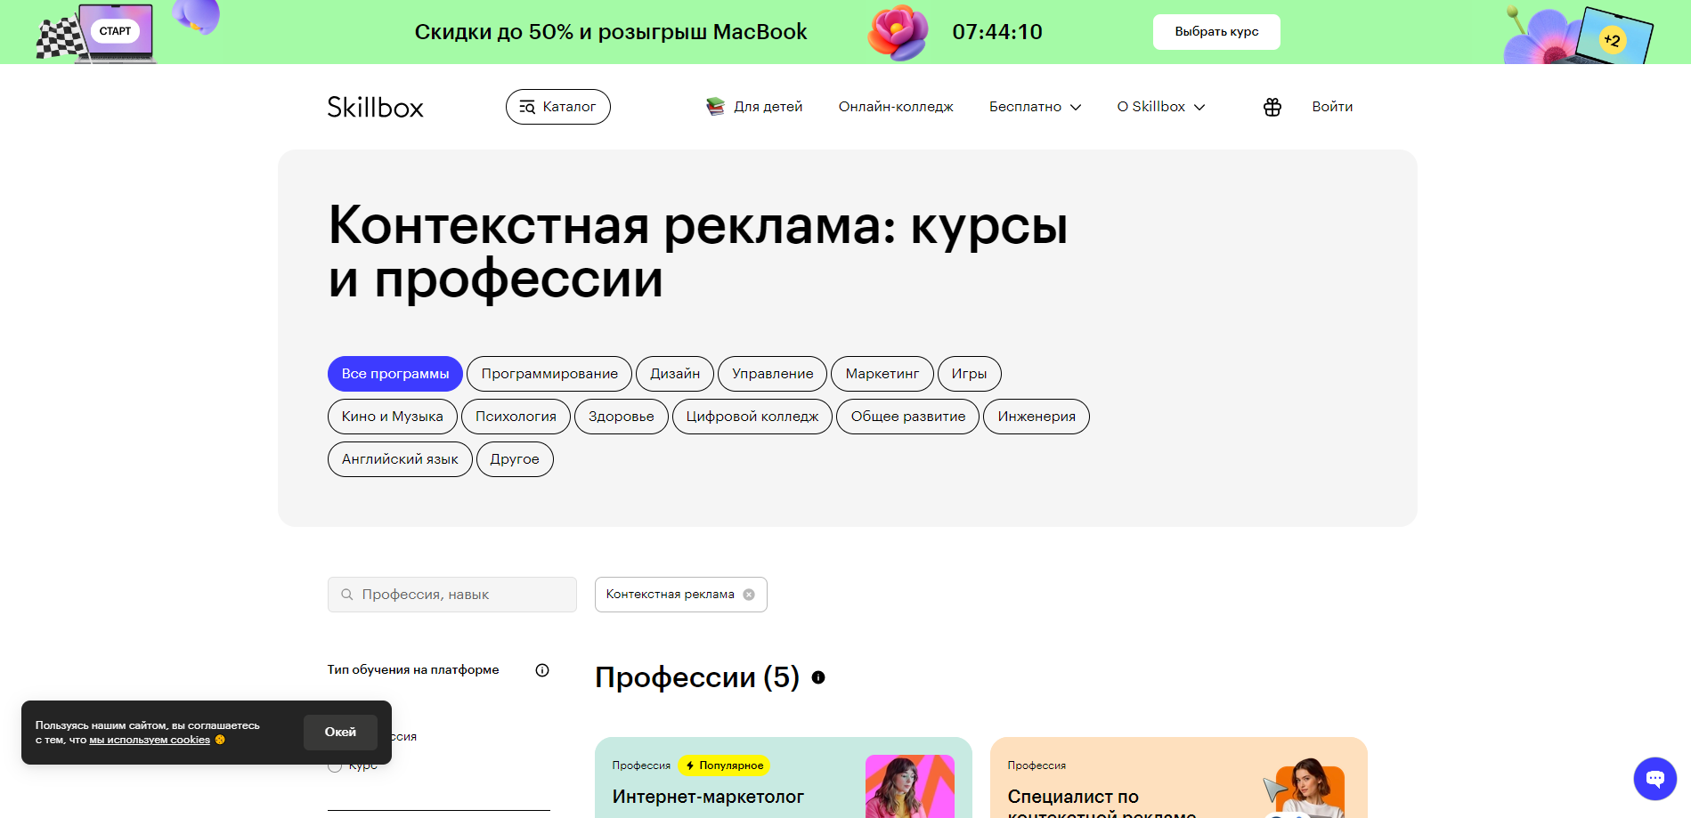Viewport: 1691px width, 818px height.
Task: Click the Скидки до 50% banner text
Action: click(611, 32)
